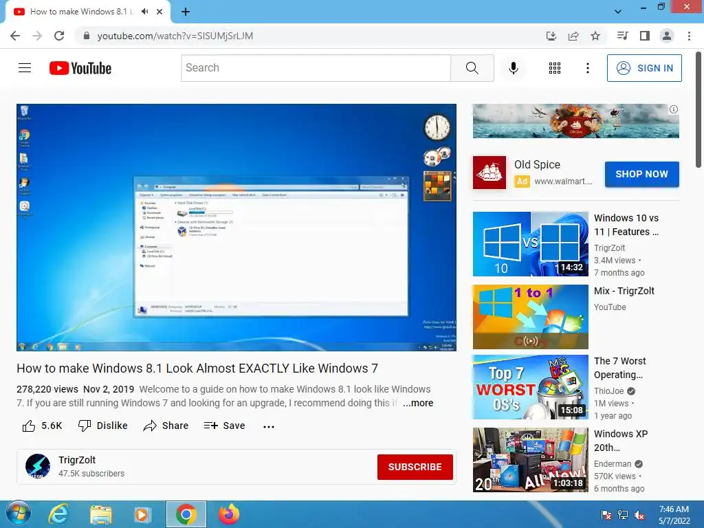Open The 7 Worst Operating video title
Viewport: 704px width, 528px height.
(620, 368)
